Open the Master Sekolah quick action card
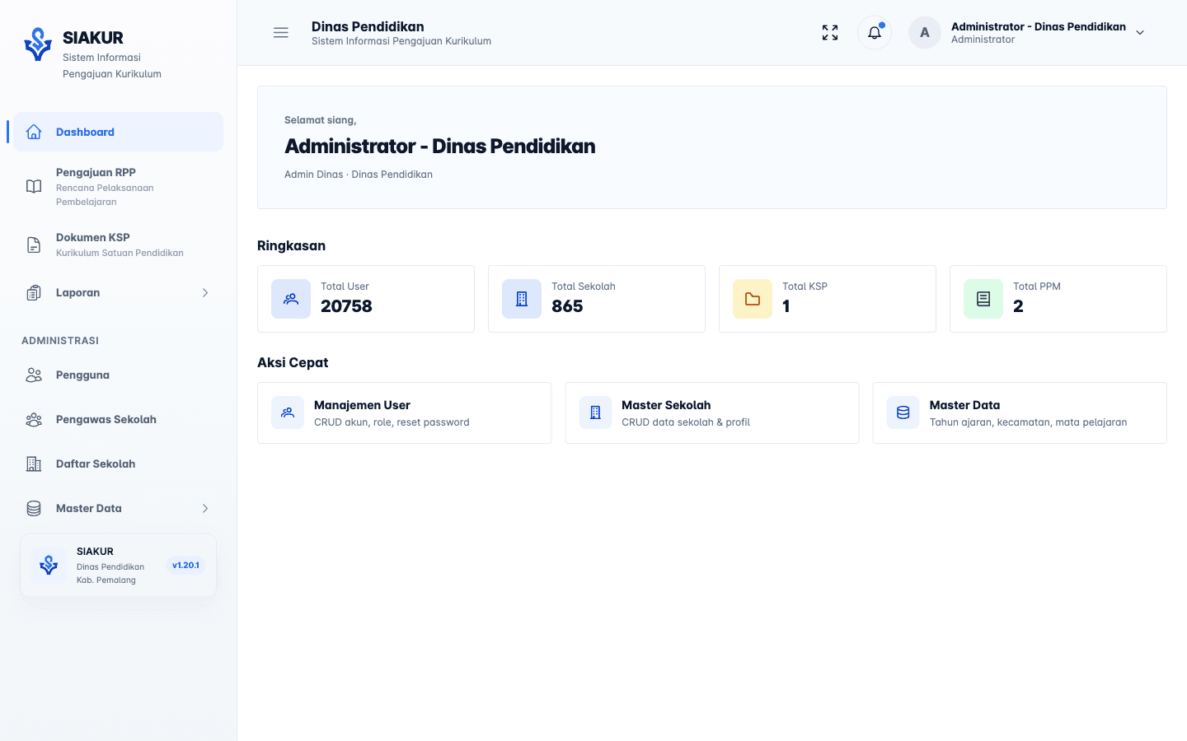Screen dimensions: 1187x741 712,412
